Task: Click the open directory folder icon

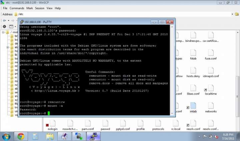Action: 237,14
